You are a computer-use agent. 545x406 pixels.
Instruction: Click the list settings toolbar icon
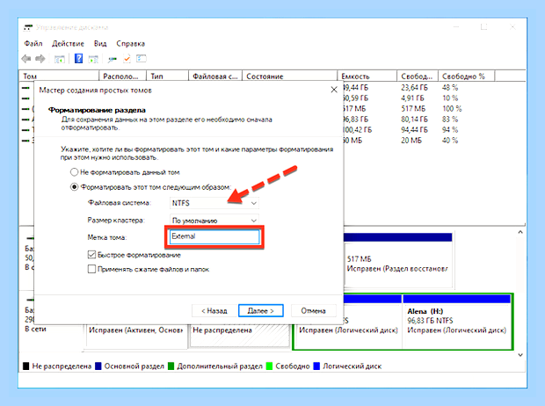(x=142, y=59)
